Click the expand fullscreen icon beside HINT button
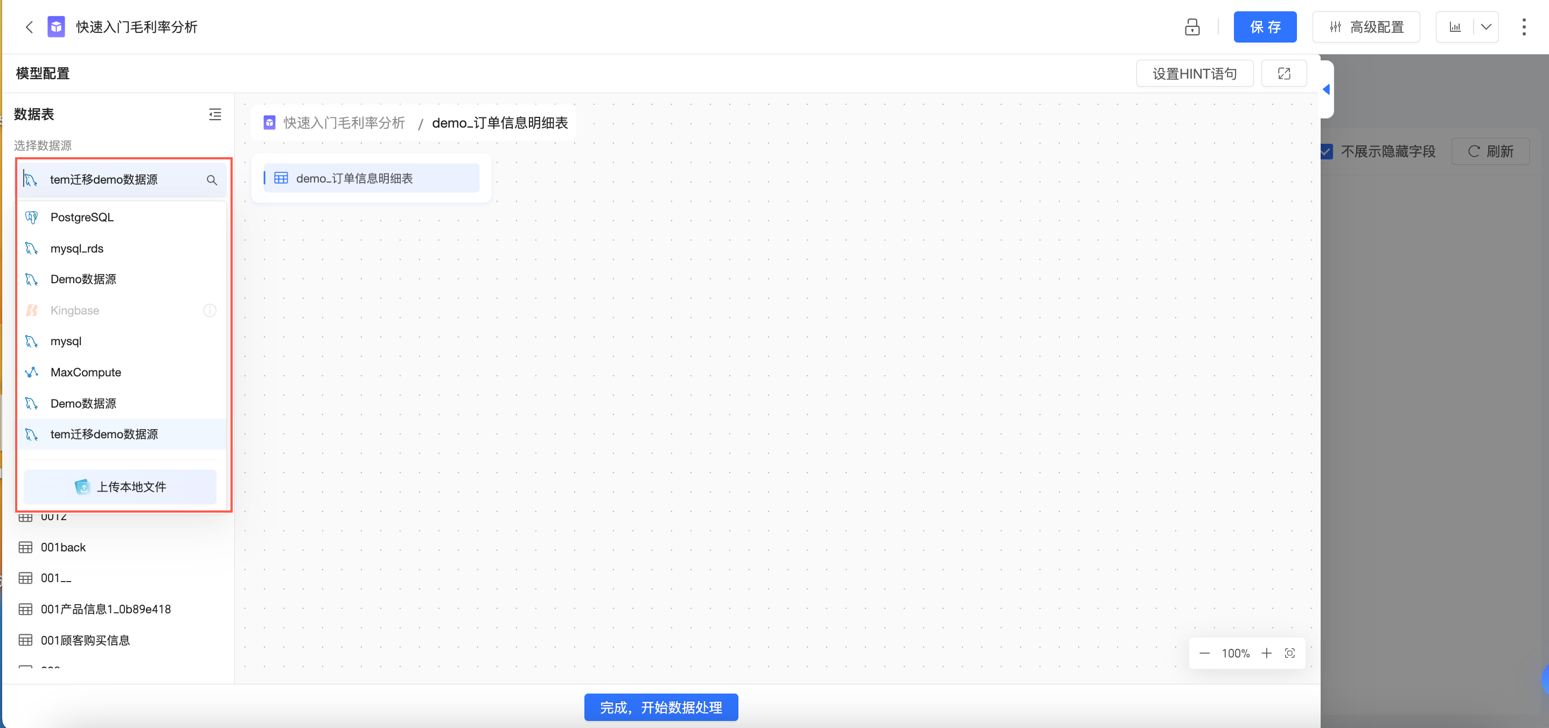 point(1284,74)
